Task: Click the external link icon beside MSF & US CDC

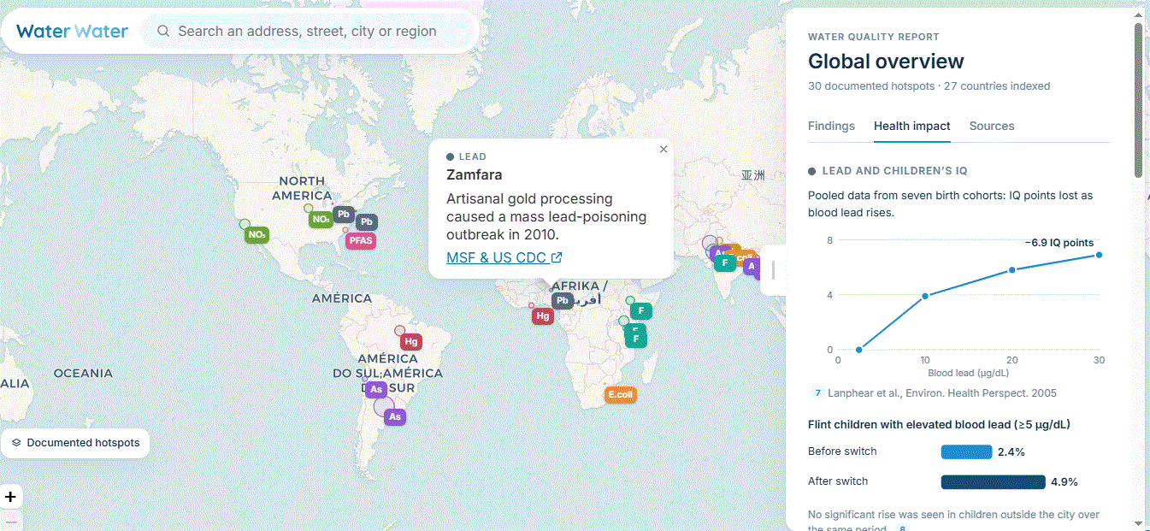Action: [x=557, y=257]
